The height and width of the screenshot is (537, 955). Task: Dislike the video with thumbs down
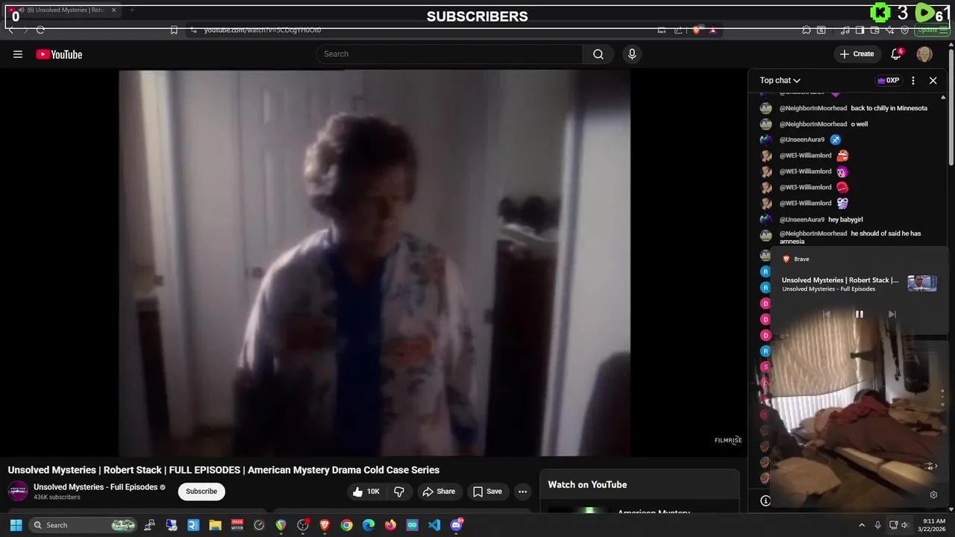point(399,492)
